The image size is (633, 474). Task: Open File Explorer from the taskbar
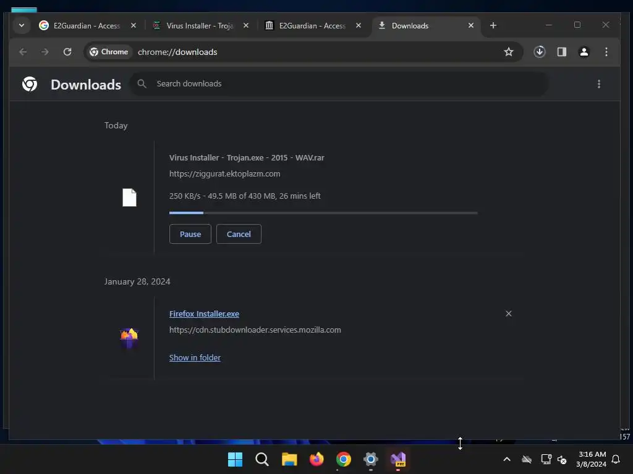pyautogui.click(x=289, y=459)
